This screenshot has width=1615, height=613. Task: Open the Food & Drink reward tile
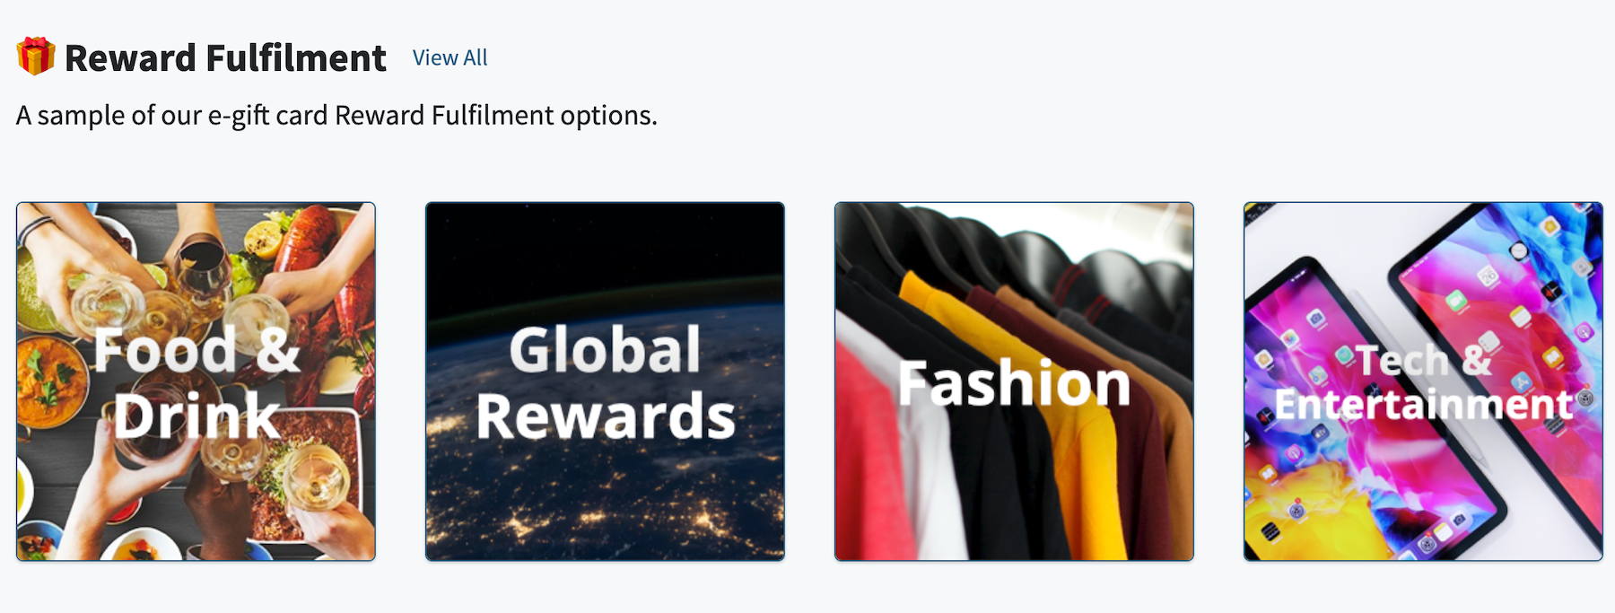tap(196, 381)
